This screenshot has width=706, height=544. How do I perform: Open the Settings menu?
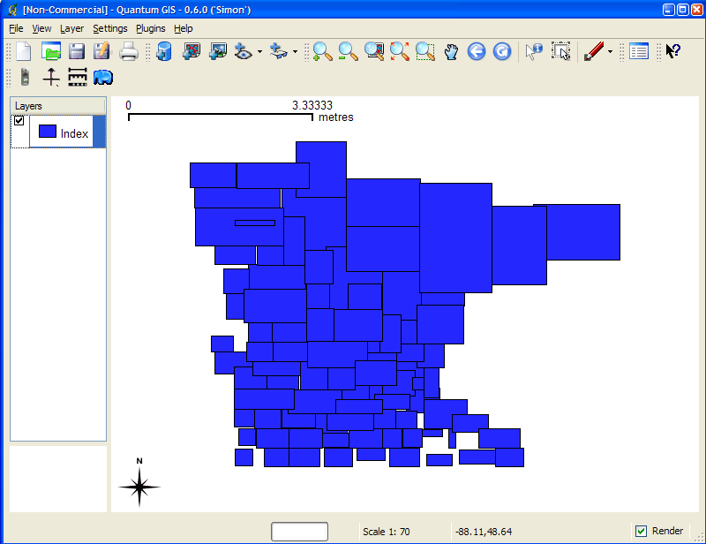coord(109,28)
